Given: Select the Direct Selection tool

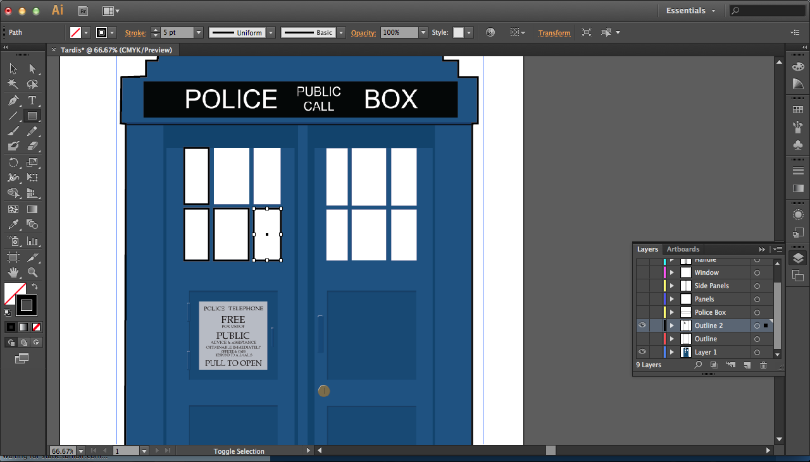Looking at the screenshot, I should click(x=33, y=69).
